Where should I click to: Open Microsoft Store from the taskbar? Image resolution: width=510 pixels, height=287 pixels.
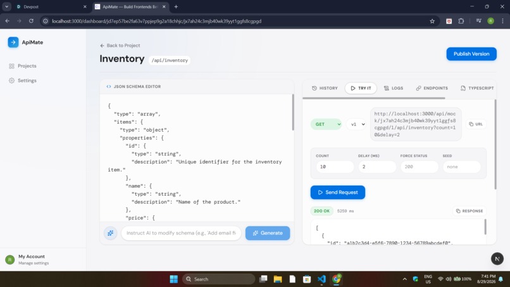tap(307, 279)
